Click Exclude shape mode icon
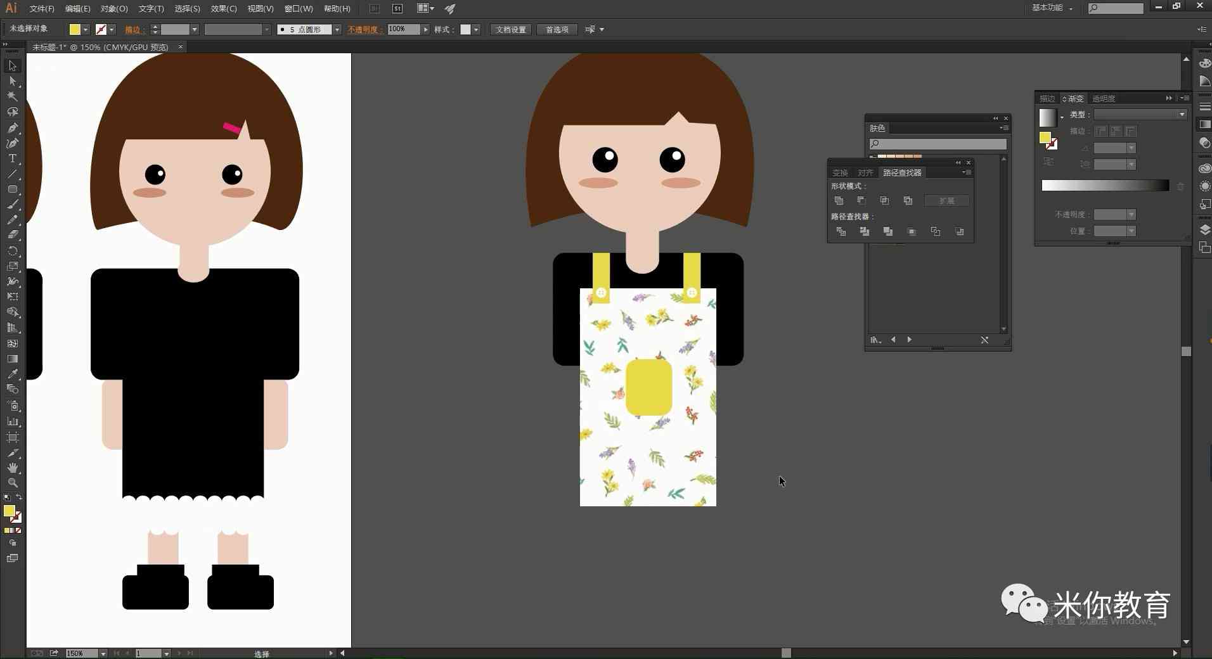Viewport: 1212px width, 659px height. point(908,201)
